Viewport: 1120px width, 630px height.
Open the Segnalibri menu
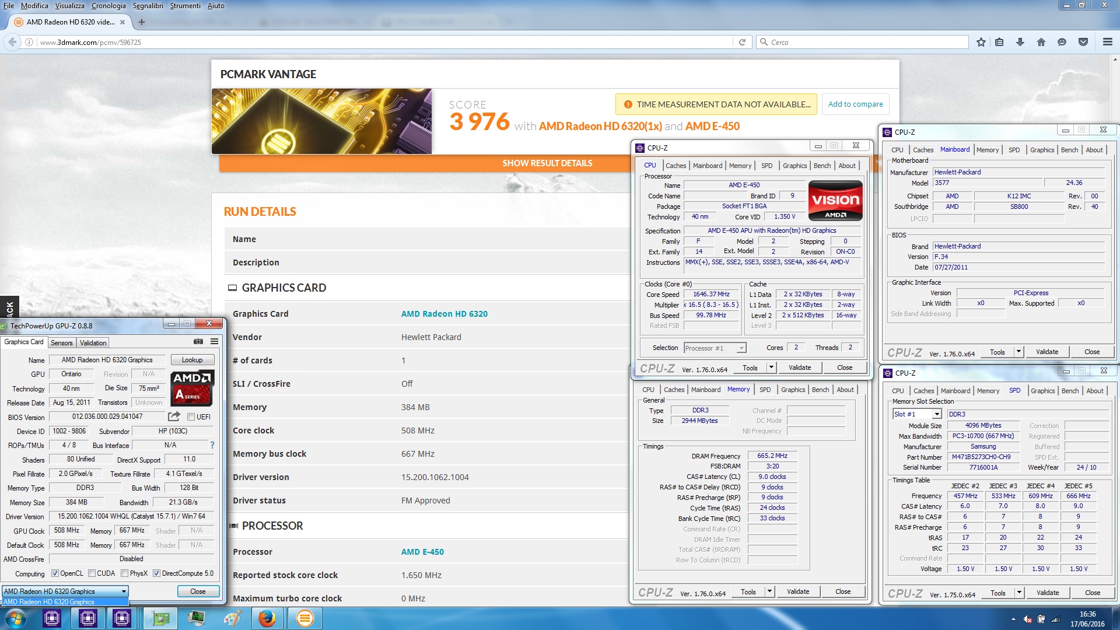click(148, 6)
